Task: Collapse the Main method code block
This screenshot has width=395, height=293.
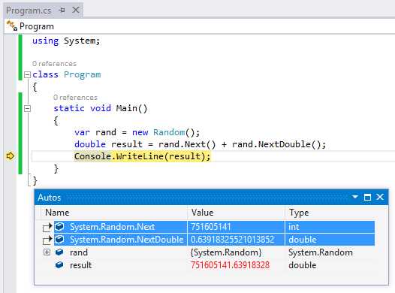Action: coord(27,109)
